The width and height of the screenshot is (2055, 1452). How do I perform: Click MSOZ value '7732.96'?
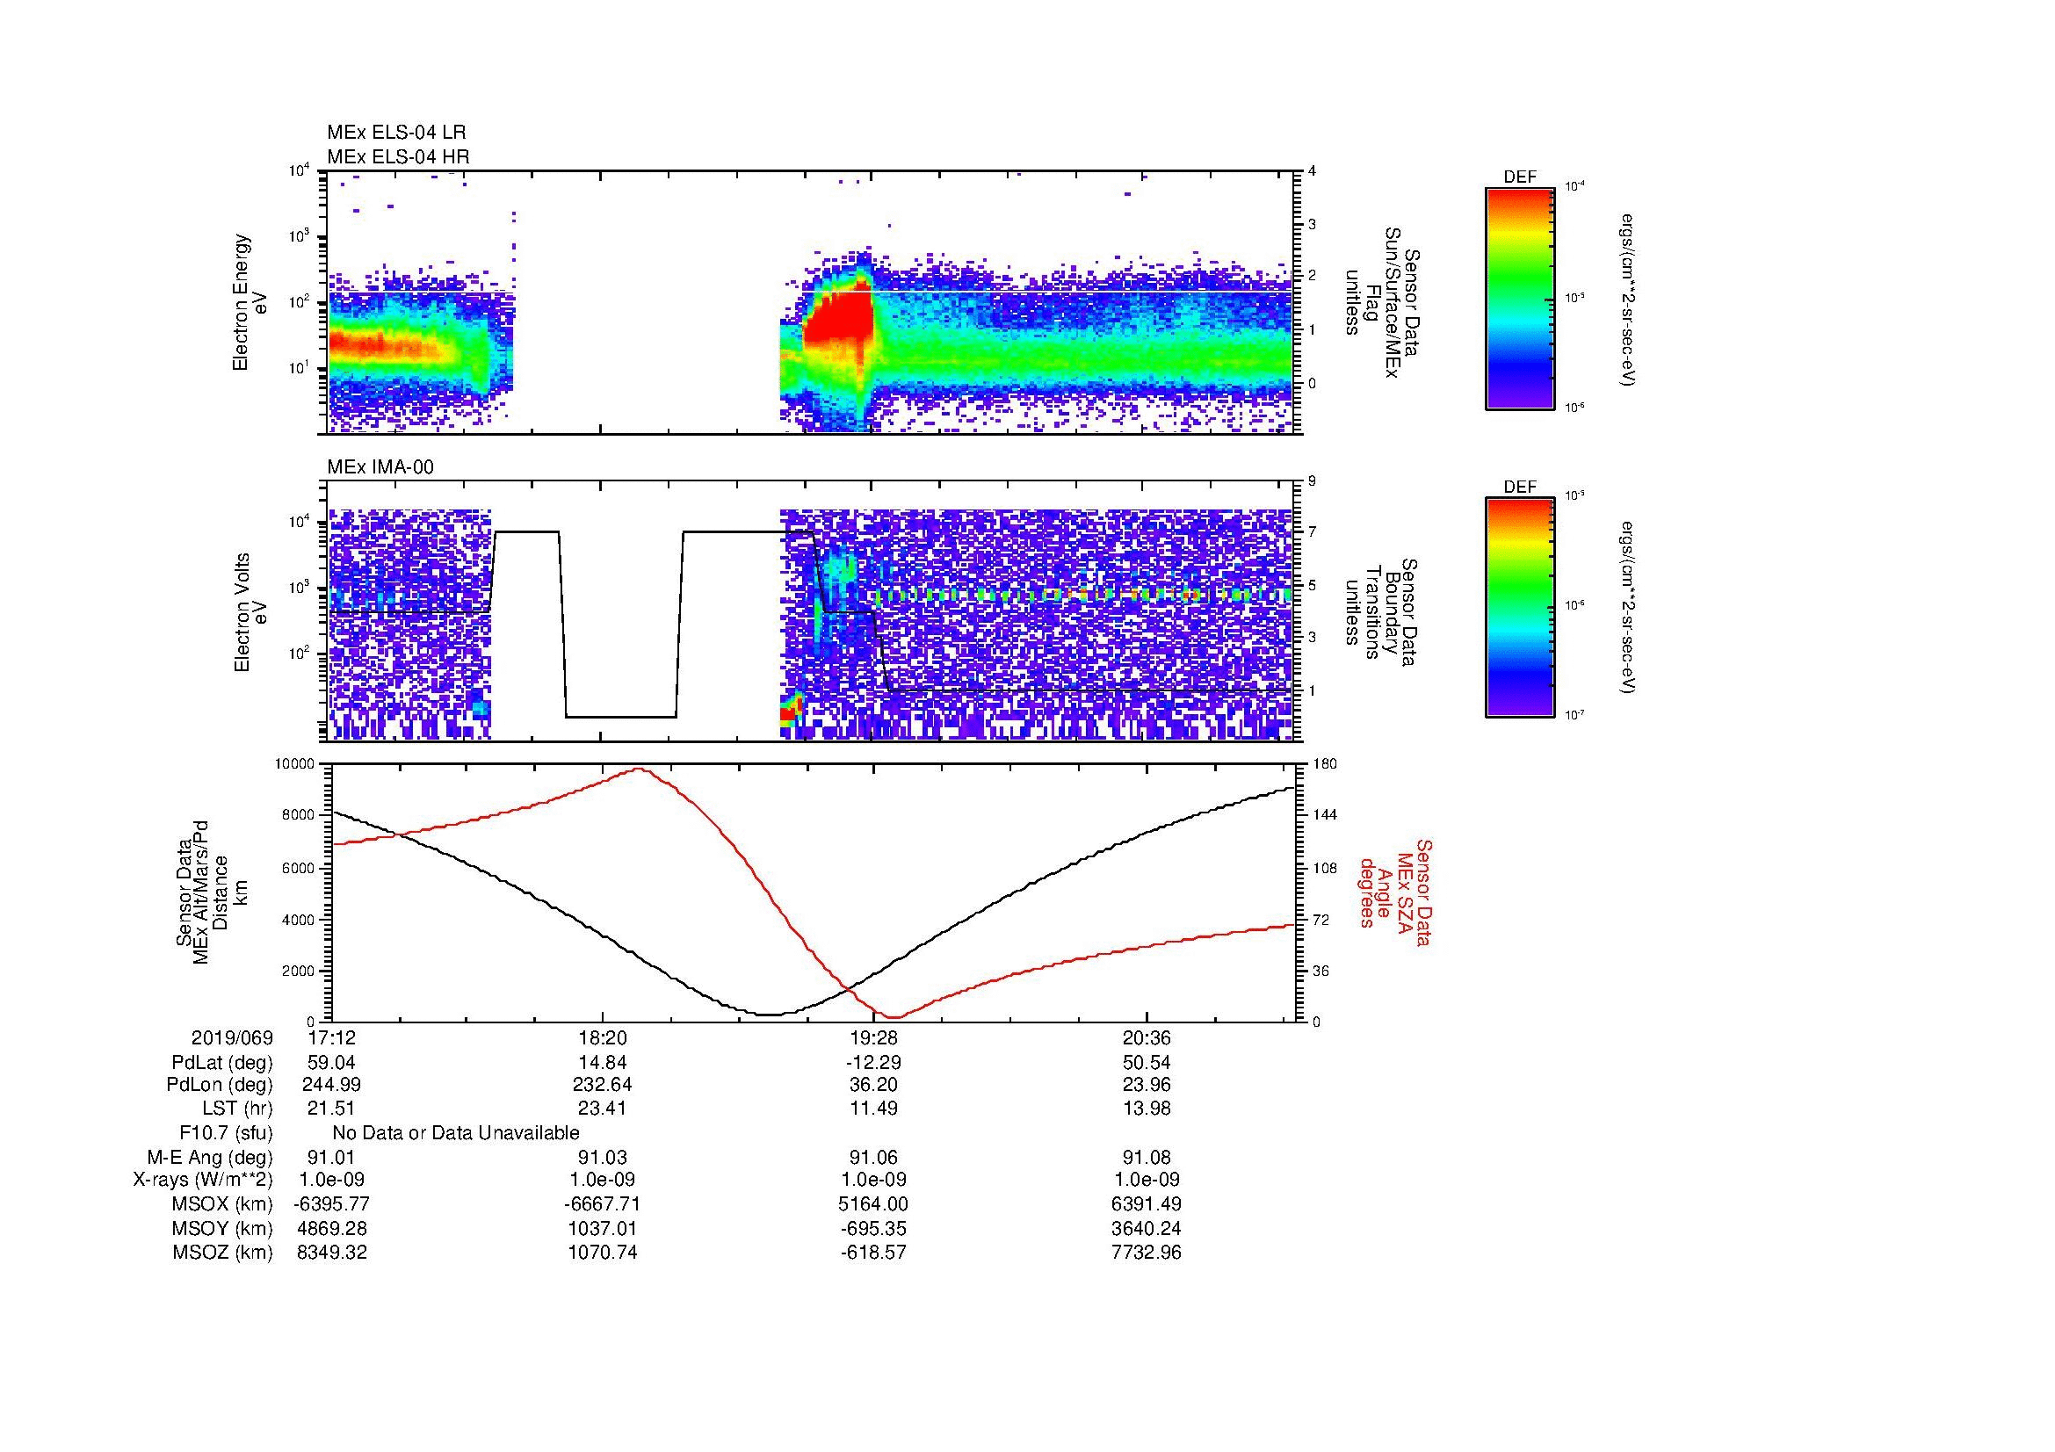[x=1147, y=1253]
